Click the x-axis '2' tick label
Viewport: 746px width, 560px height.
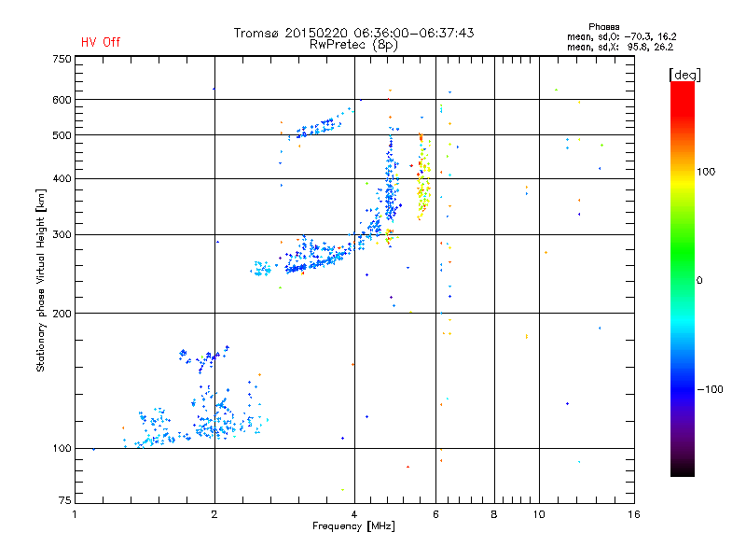(214, 514)
